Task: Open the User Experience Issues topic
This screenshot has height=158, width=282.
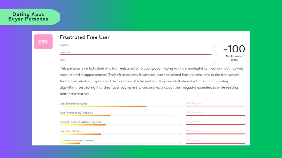Action: click(73, 104)
